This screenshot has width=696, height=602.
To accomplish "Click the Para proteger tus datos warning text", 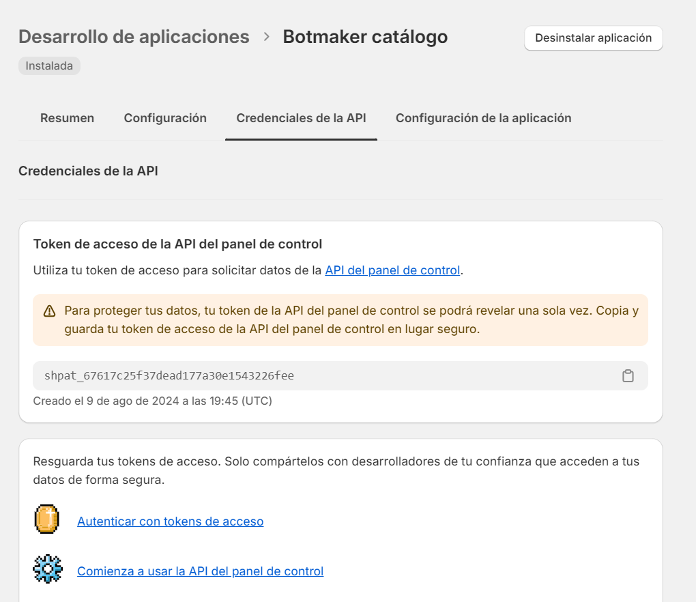I will [351, 319].
